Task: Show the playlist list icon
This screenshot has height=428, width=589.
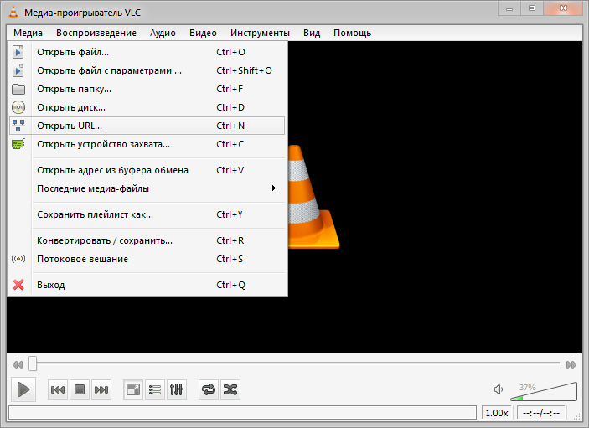Action: pyautogui.click(x=155, y=389)
